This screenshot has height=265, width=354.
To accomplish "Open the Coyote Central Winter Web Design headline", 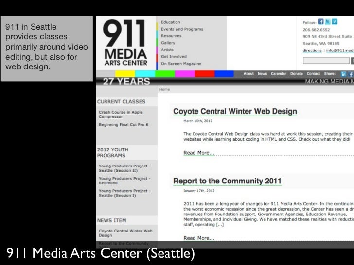I will point(235,111).
